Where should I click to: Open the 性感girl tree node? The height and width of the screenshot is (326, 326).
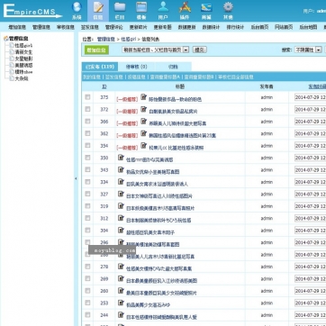tap(23, 45)
